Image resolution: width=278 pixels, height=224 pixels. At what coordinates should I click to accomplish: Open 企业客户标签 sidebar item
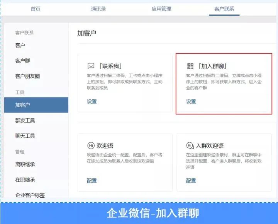coord(30,195)
